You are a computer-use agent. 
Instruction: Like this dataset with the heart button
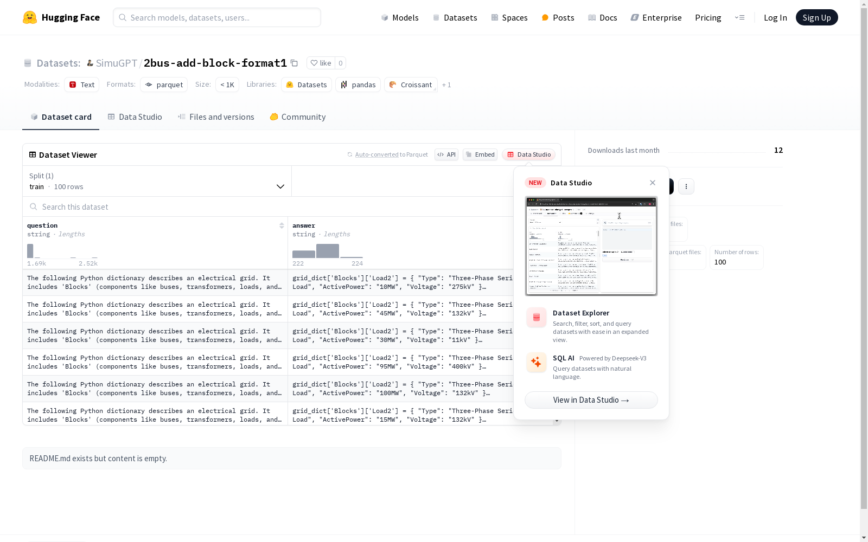[x=321, y=63]
